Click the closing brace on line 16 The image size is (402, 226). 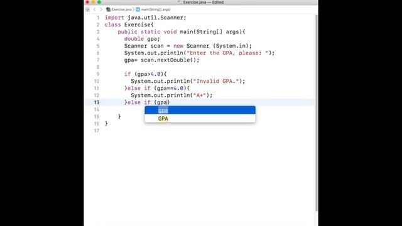[106, 124]
